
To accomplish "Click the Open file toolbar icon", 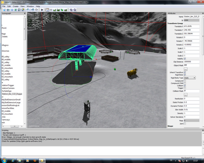I will click(x=8, y=10).
